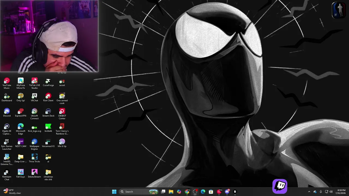This screenshot has height=196, width=349.
Task: Open File Explorer from the taskbar
Action: pyautogui.click(x=171, y=192)
